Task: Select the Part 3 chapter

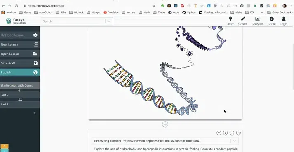Action: 19,104
